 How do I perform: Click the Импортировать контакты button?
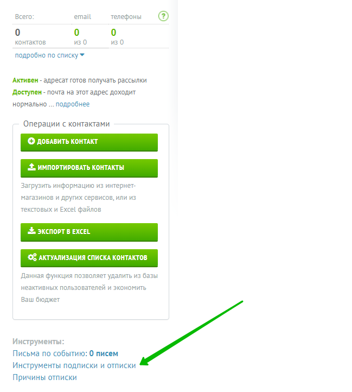(x=89, y=168)
